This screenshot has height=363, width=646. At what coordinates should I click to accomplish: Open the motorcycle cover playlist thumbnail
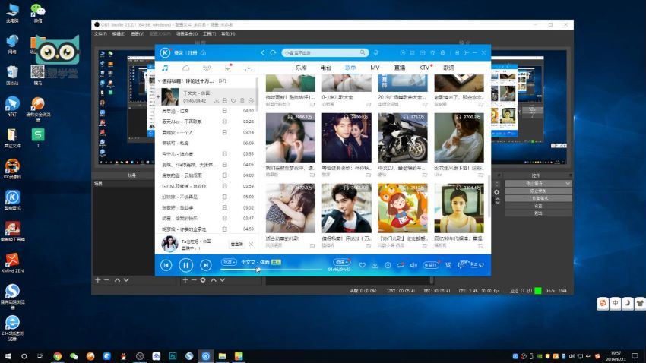(x=403, y=137)
